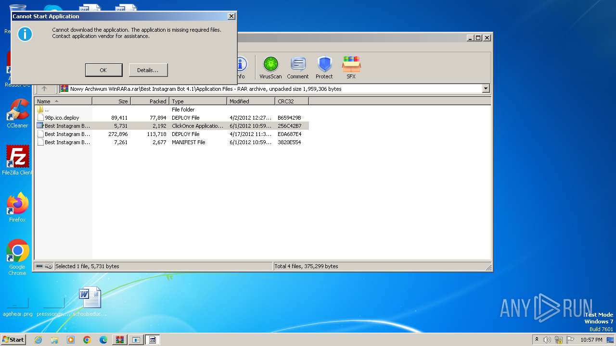The height and width of the screenshot is (346, 616).
Task: Click CRC32 value 256C42B7
Action: tap(289, 126)
